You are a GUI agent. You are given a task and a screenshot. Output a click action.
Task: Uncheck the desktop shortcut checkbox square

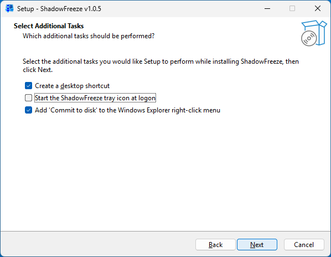pyautogui.click(x=28, y=86)
